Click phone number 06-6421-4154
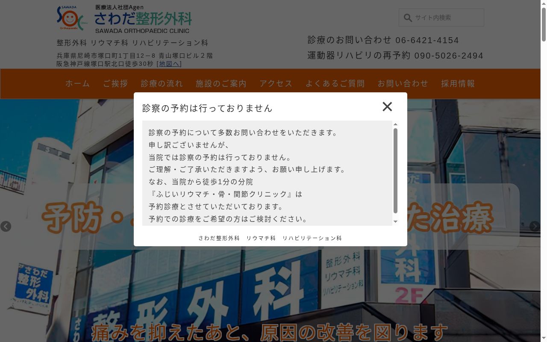The image size is (547, 342). 427,41
